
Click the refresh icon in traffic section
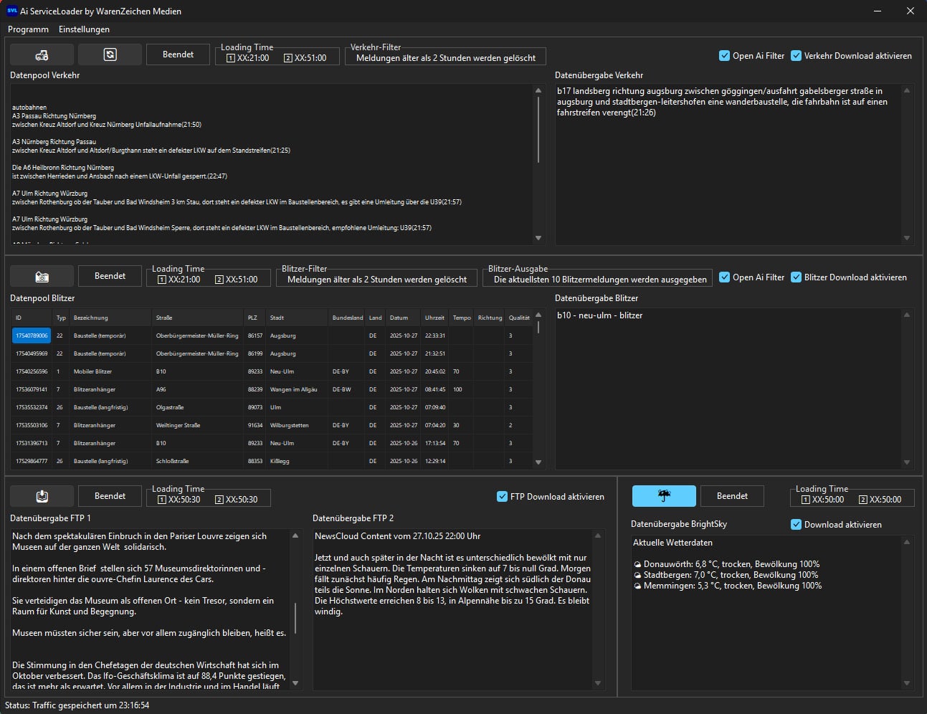(110, 55)
